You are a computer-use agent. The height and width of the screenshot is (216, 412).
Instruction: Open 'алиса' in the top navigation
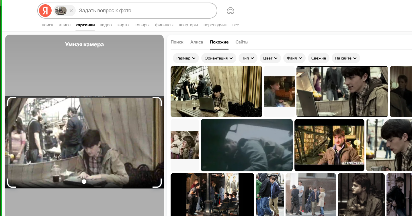[x=65, y=25]
